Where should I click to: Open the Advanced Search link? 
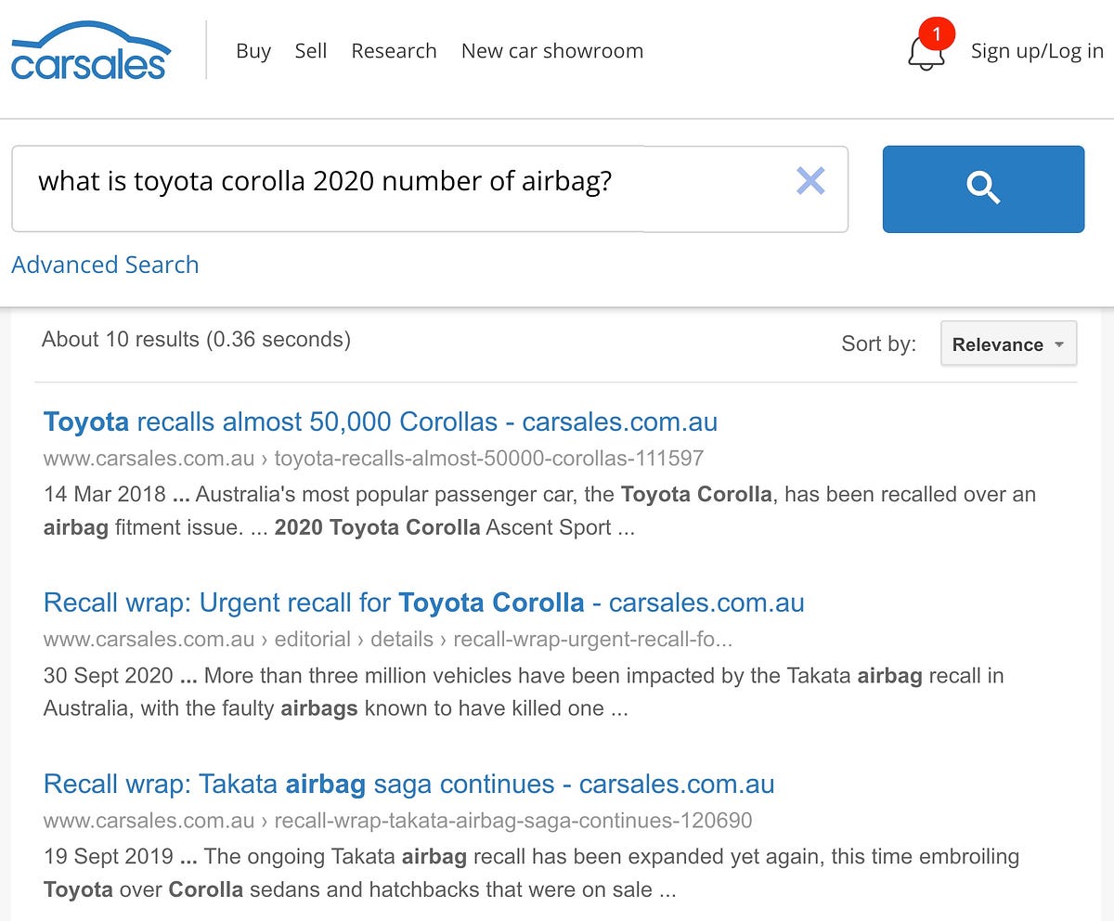click(105, 265)
